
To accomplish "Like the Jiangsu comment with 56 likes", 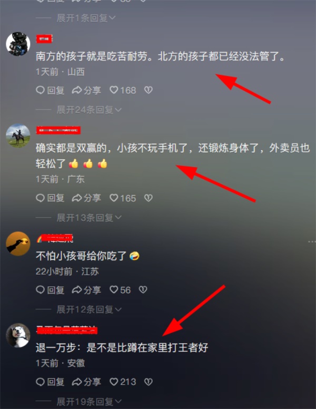I will pos(120,290).
